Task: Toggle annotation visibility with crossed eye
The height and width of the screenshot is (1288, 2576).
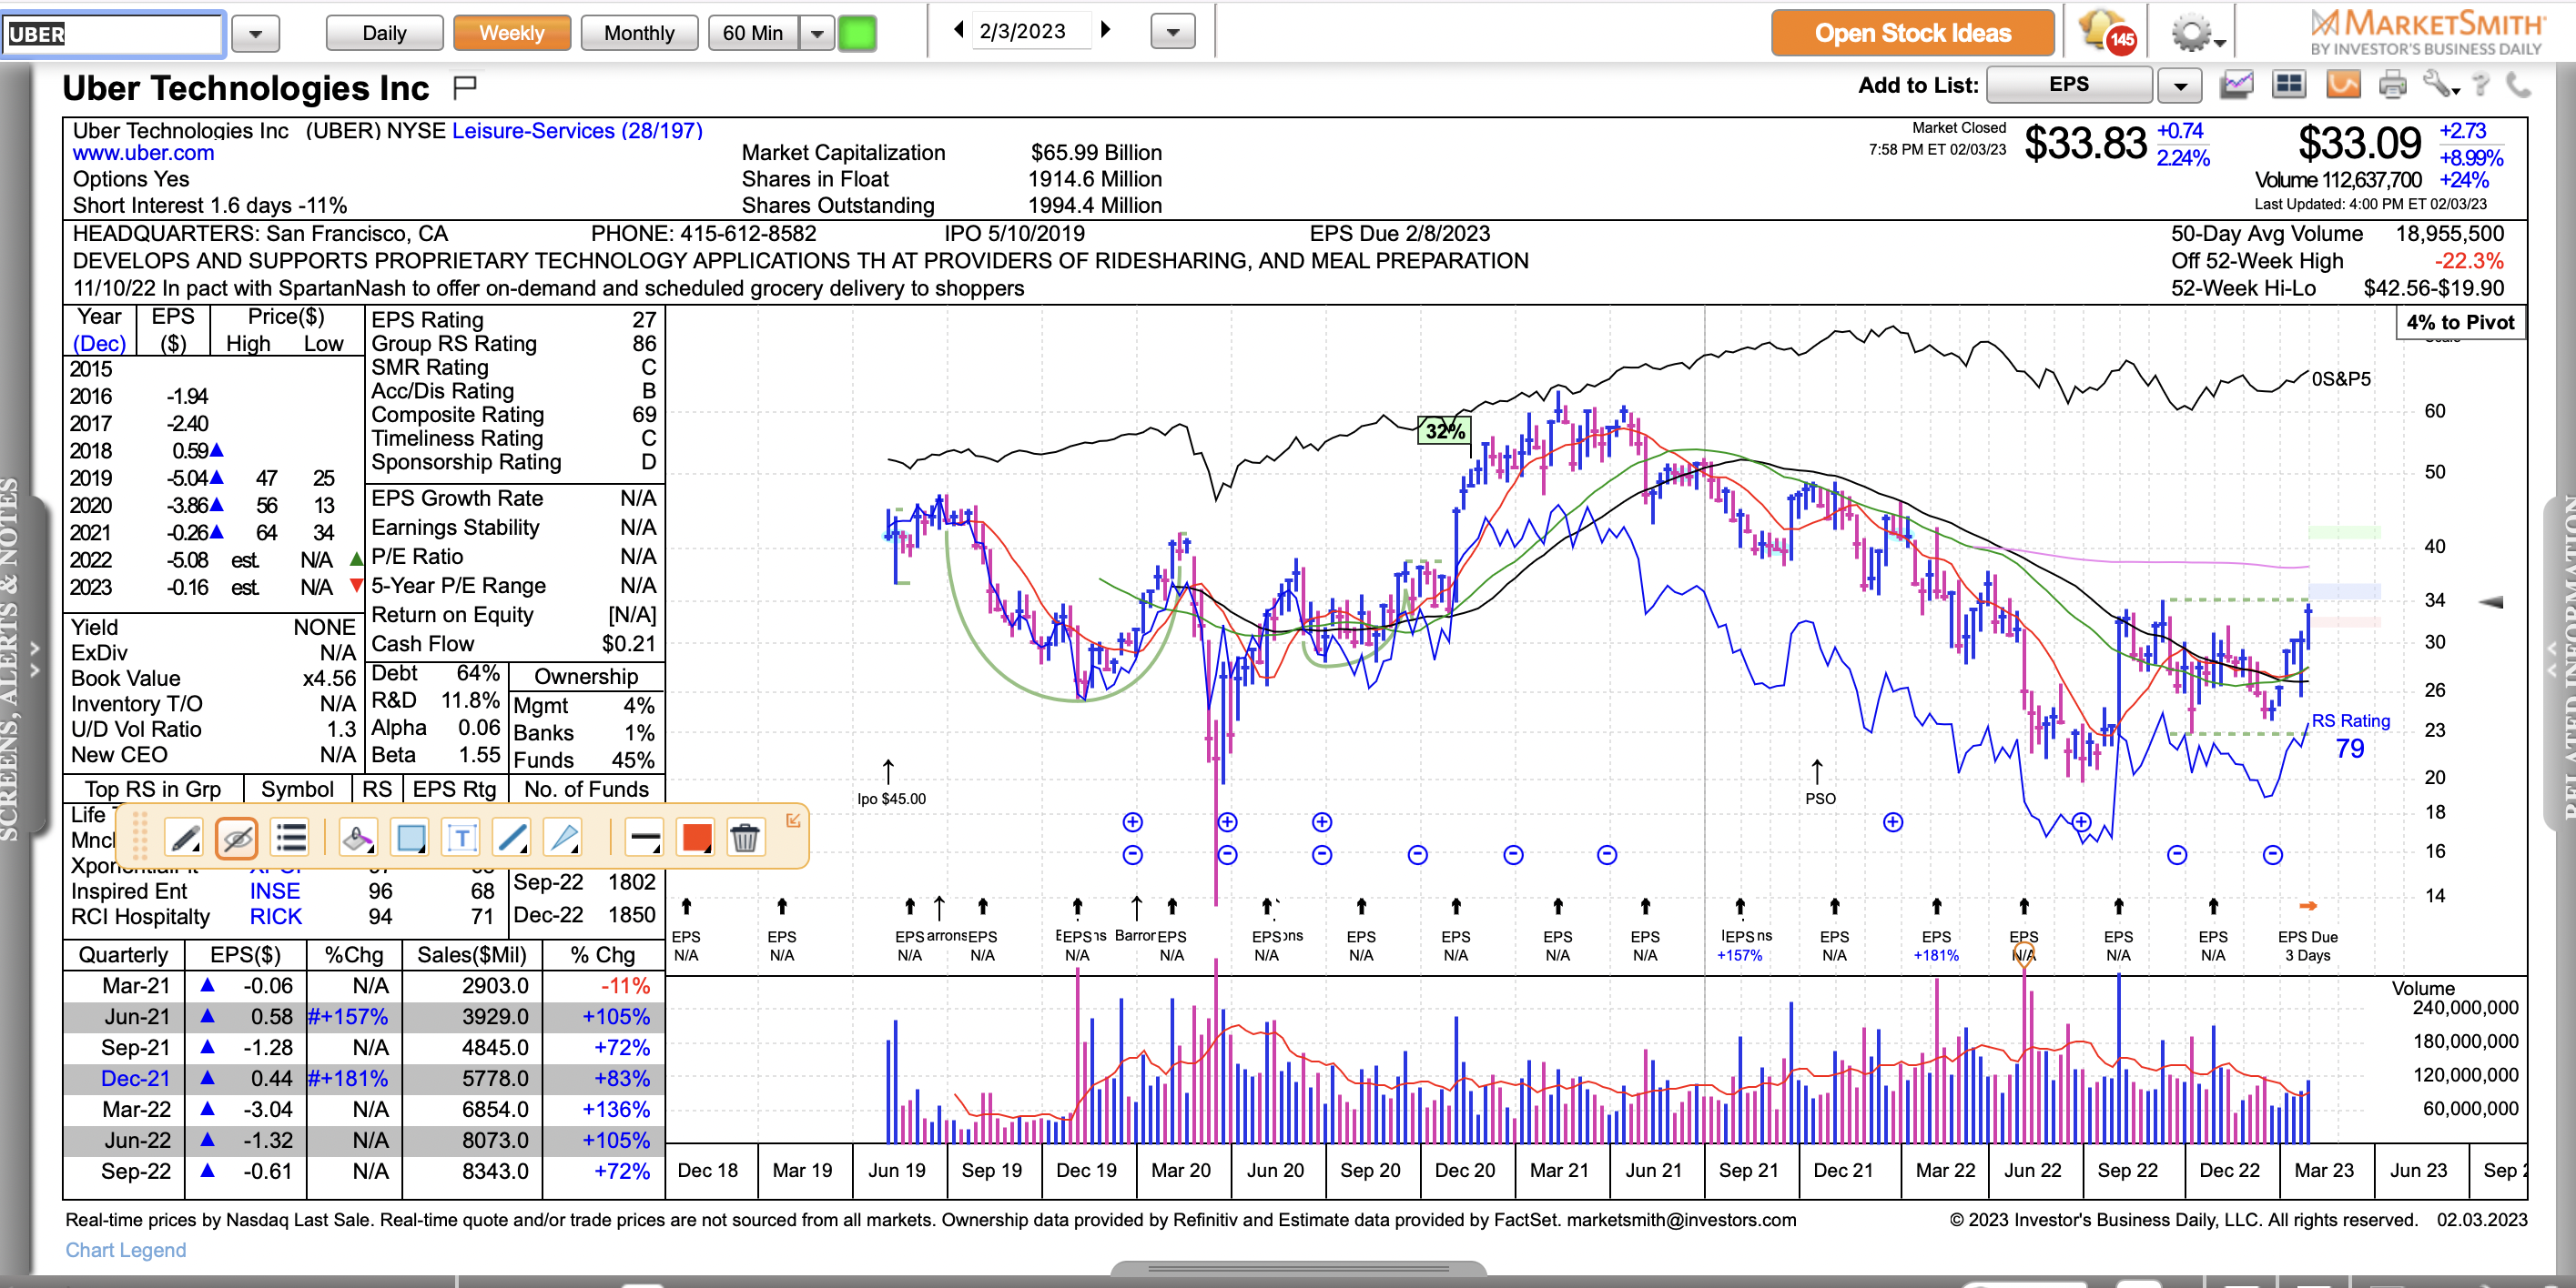Action: click(x=237, y=838)
